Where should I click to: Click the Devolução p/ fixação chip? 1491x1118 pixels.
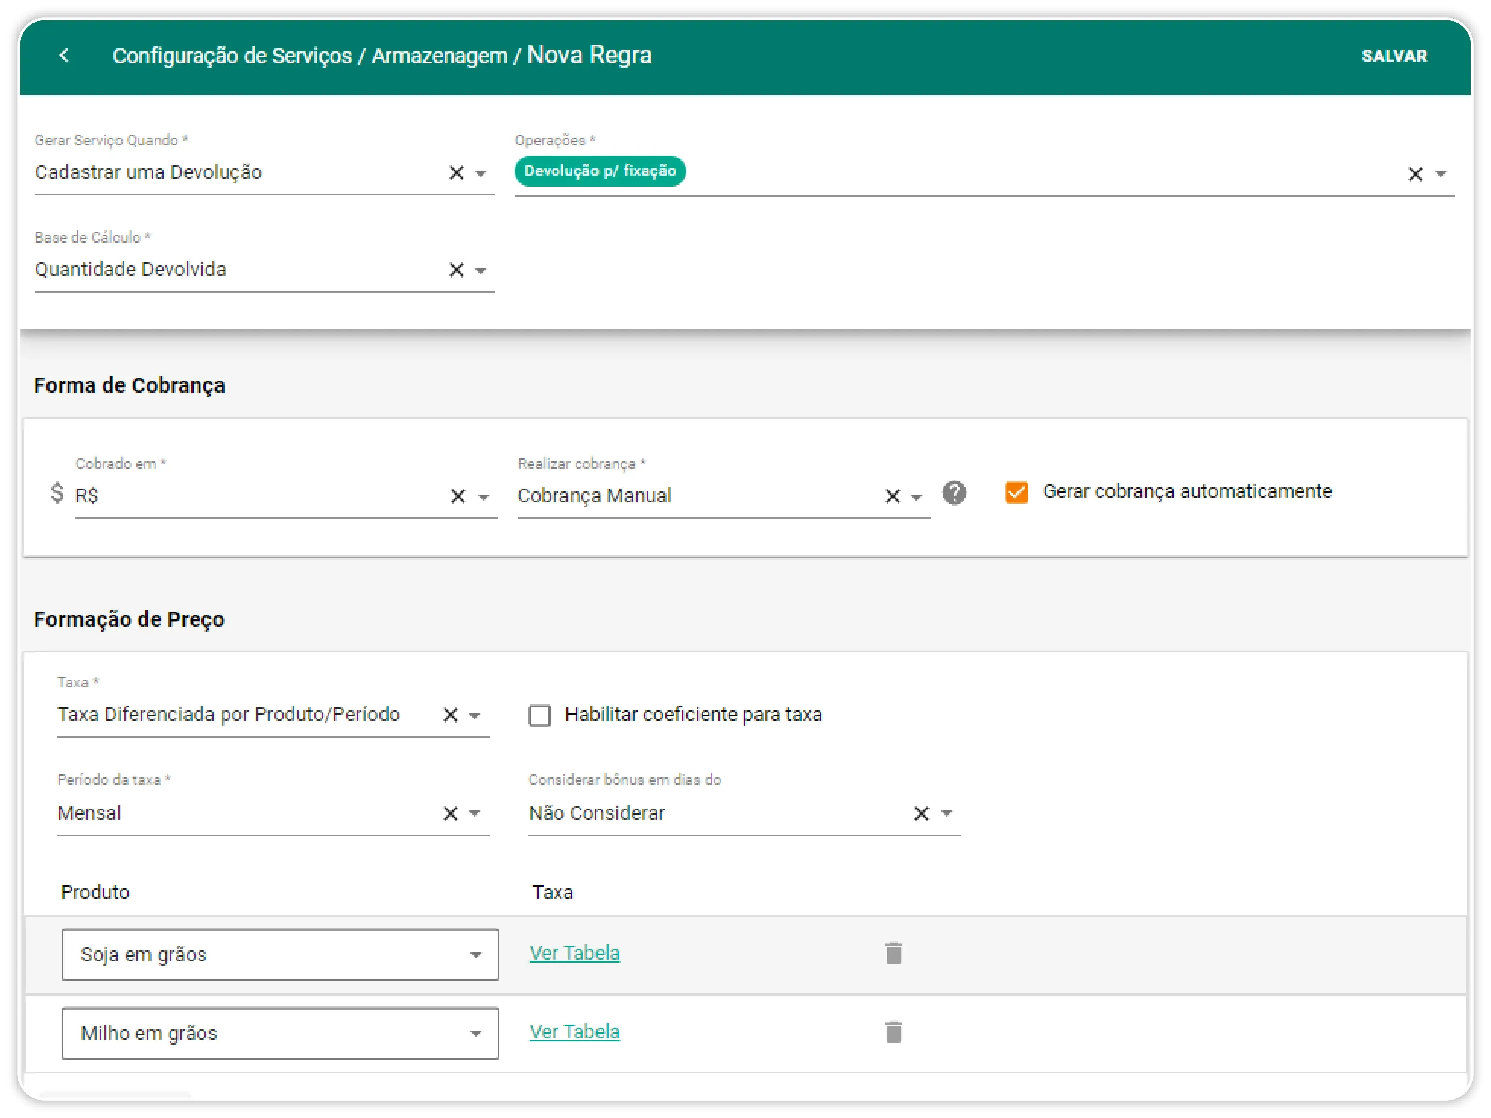[x=599, y=171]
